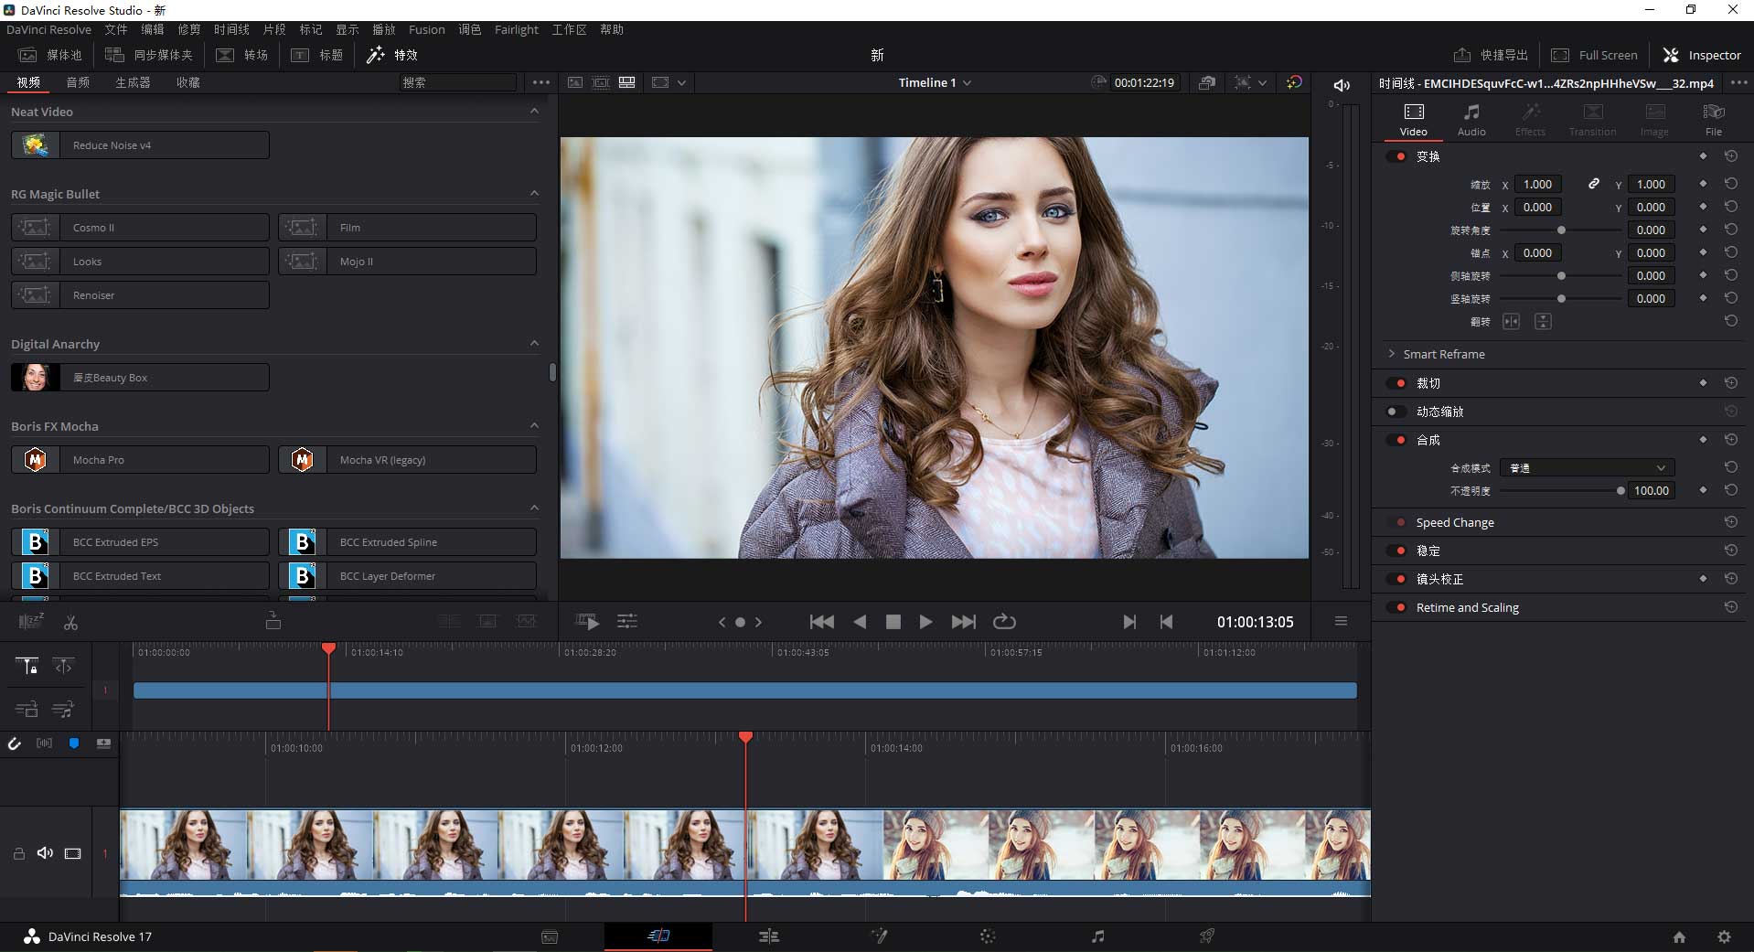Select the BCC Extruded Spline effect
Screen dimensions: 1754x952
click(x=407, y=542)
